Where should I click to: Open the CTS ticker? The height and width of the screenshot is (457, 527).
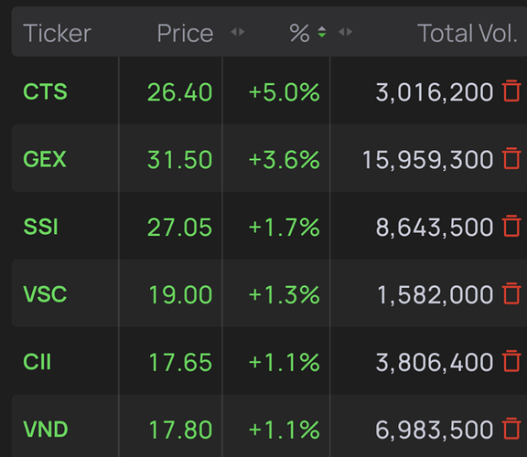click(45, 91)
